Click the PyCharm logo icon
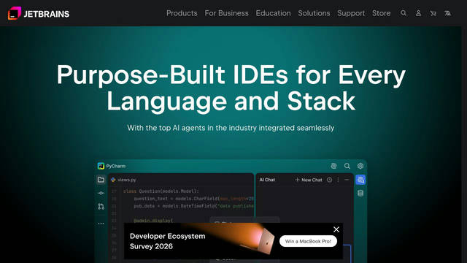This screenshot has height=263, width=467. tap(101, 166)
